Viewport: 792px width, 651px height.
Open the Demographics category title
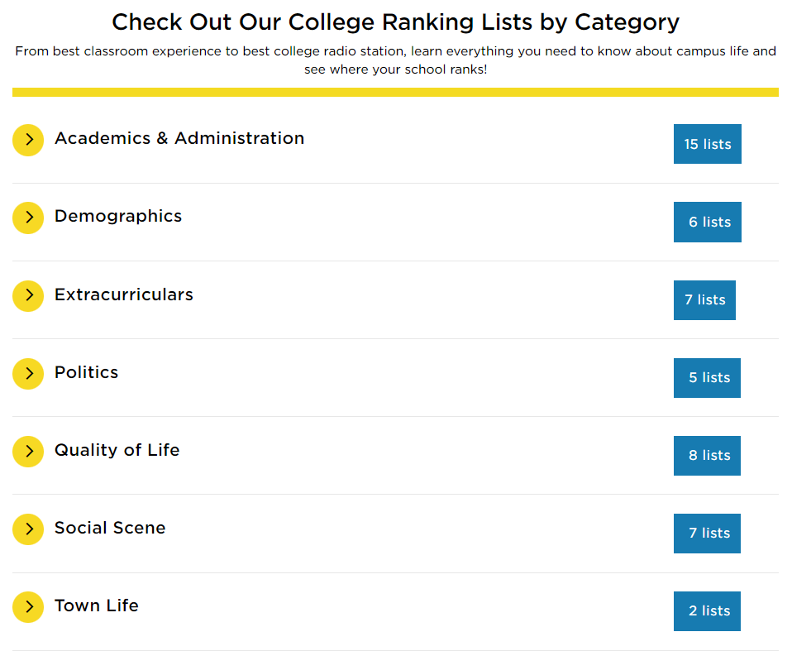coord(118,217)
